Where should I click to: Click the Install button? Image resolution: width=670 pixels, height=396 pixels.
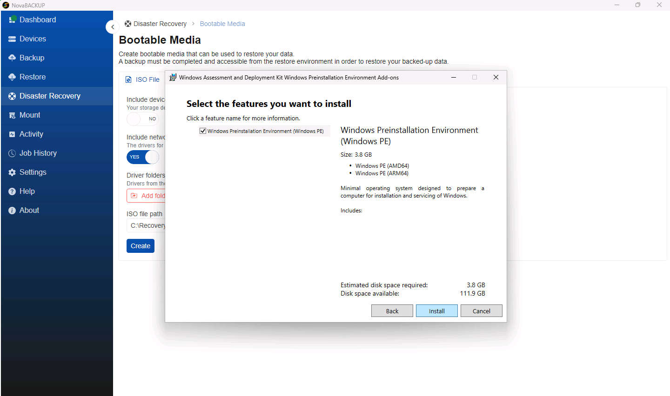[437, 311]
